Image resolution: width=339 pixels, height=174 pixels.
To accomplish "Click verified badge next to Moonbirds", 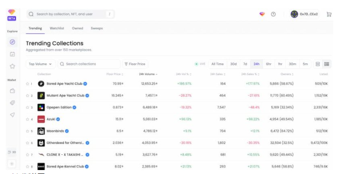I will tap(67, 131).
